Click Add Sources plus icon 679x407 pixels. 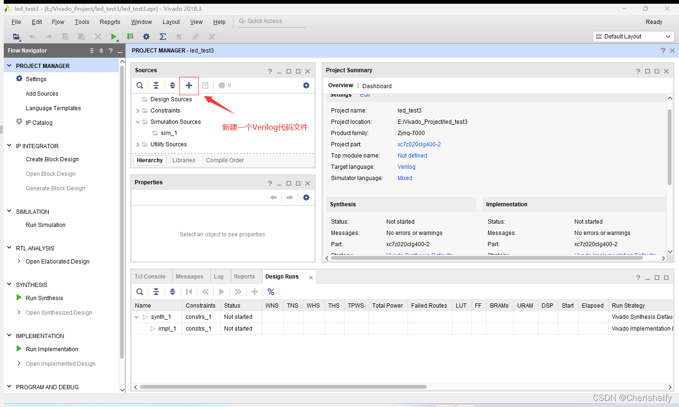(x=189, y=85)
